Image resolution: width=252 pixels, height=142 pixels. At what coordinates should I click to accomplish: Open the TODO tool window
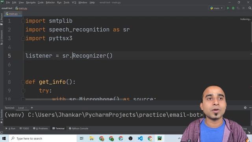[x=24, y=129]
